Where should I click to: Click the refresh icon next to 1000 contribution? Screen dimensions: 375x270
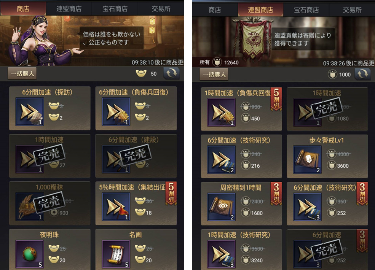click(x=362, y=74)
